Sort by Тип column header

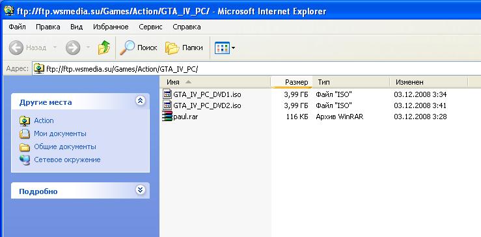[x=351, y=82]
